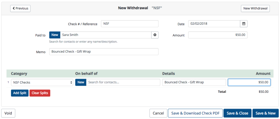This screenshot has width=280, height=119.
Task: Select the top Amount input field
Action: point(218,35)
